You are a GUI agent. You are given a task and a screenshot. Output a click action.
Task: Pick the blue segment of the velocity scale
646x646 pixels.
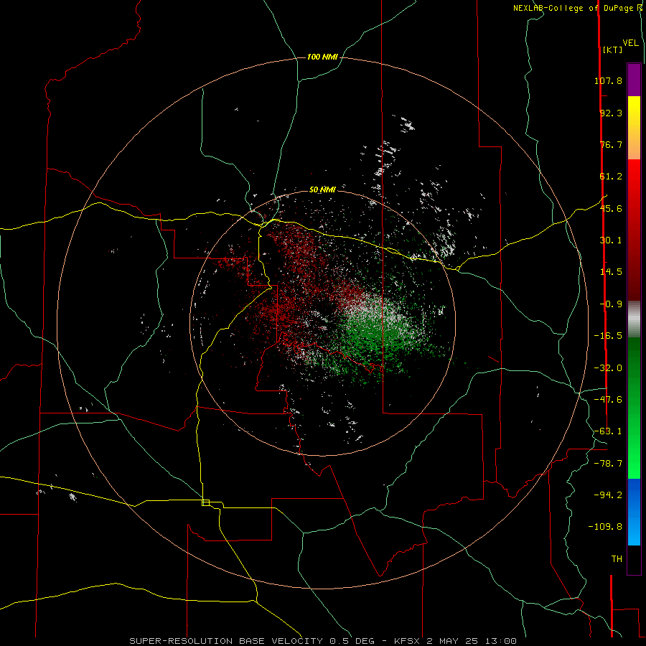[634, 512]
